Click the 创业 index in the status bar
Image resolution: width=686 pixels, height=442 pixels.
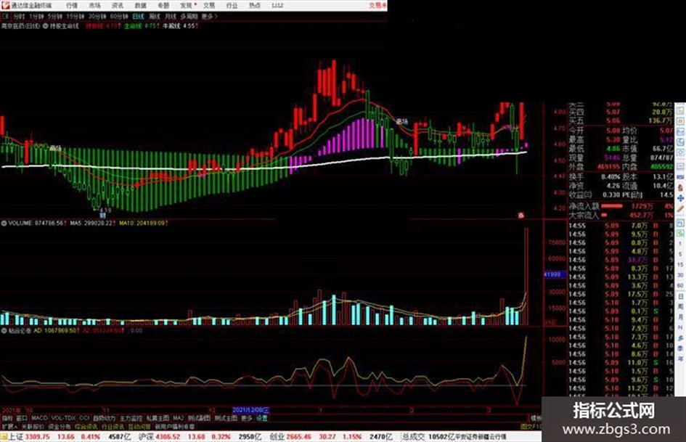(277, 437)
